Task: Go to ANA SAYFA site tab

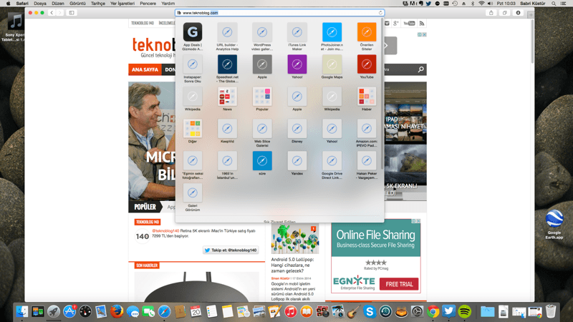Action: 145,69
